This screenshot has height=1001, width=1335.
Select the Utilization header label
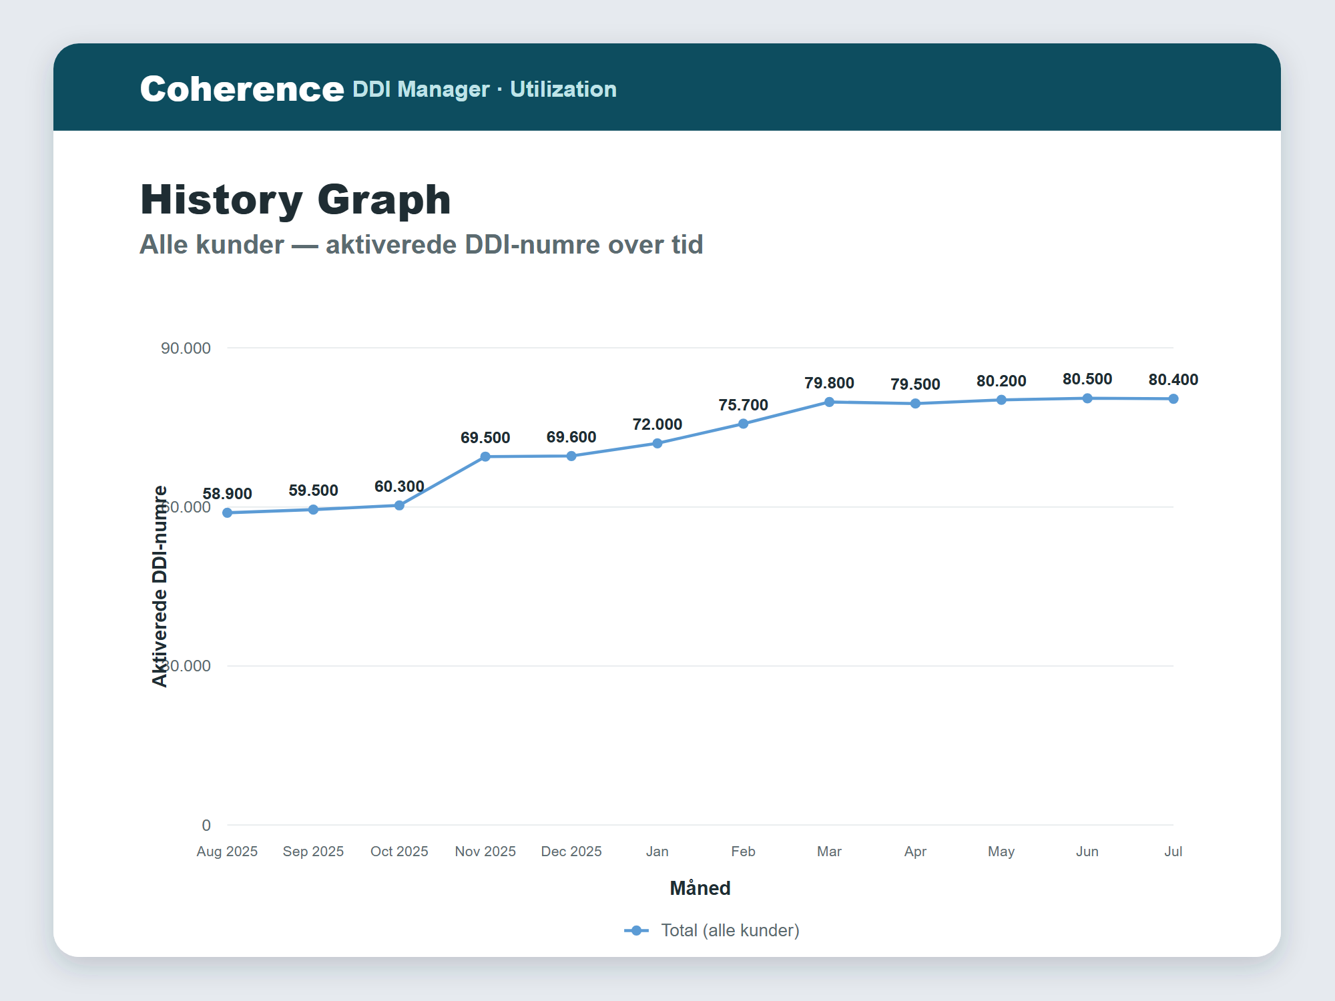[563, 89]
